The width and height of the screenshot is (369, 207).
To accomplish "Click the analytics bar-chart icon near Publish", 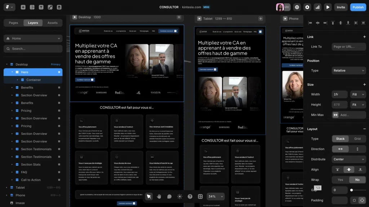I will point(317,7).
